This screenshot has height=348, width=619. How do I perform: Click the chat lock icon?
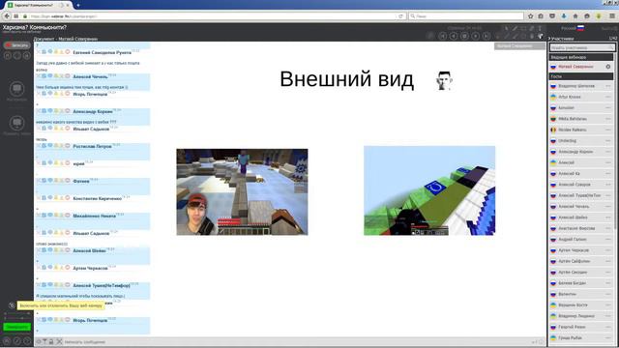point(51,341)
